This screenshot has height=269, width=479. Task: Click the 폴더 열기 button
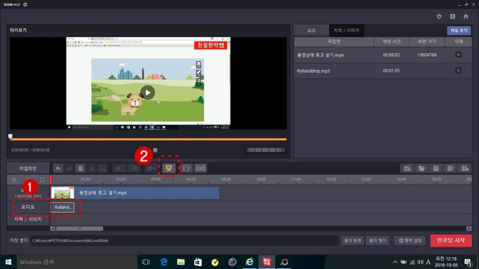pos(378,241)
